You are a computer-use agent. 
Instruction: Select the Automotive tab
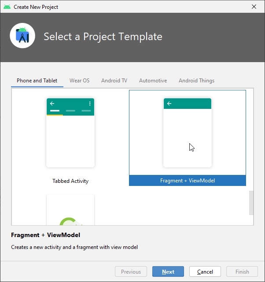coord(153,81)
